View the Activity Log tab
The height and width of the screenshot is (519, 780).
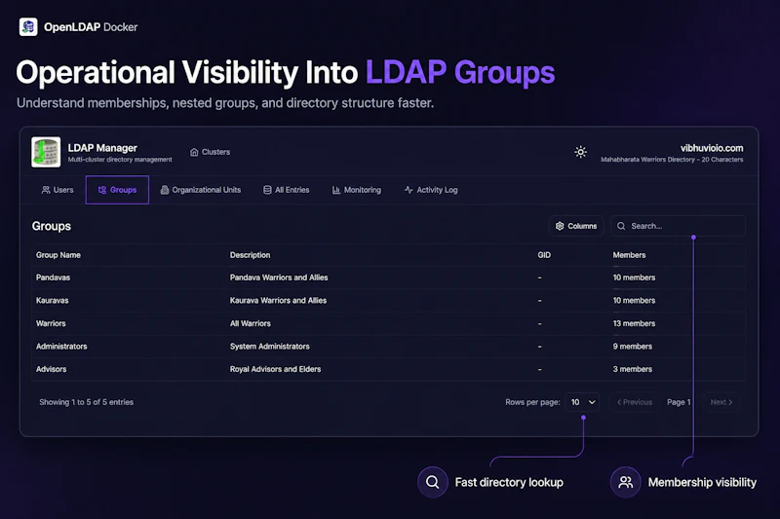pos(431,190)
